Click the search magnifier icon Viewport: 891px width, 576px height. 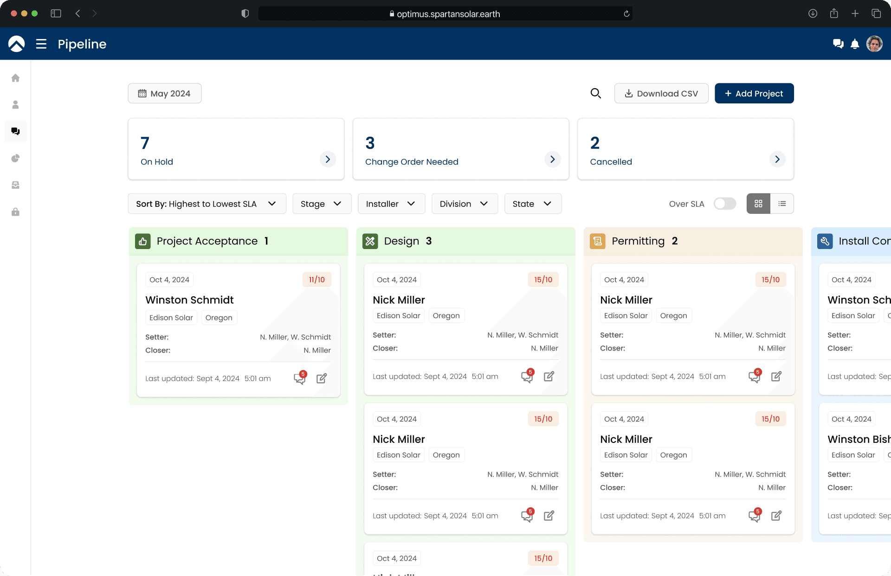coord(595,93)
